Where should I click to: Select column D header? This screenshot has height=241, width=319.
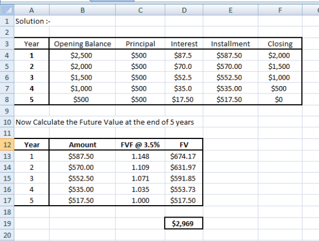pos(184,10)
